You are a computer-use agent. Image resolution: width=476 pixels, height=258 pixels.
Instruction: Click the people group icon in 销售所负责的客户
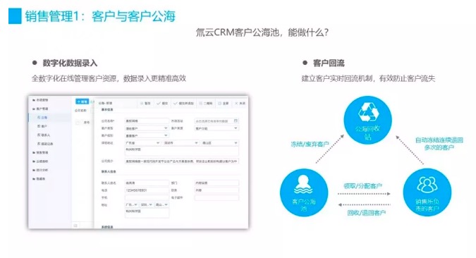tap(427, 185)
